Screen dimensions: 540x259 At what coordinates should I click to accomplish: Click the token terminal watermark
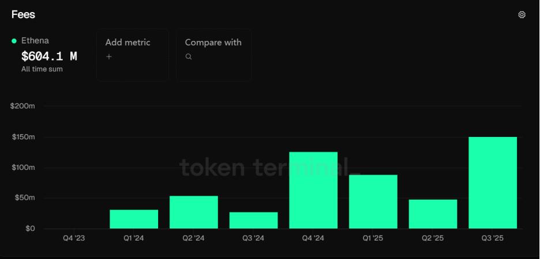pyautogui.click(x=269, y=167)
